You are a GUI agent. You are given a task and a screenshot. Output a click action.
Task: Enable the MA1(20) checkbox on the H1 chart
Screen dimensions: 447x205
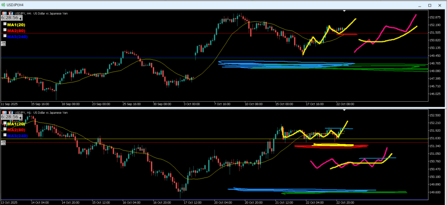(4, 124)
